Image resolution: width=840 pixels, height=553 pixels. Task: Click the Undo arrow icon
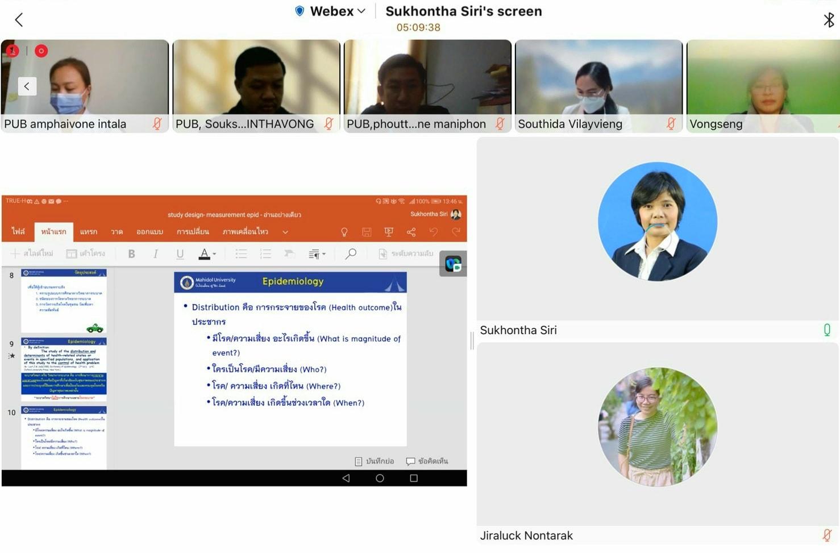(x=434, y=232)
